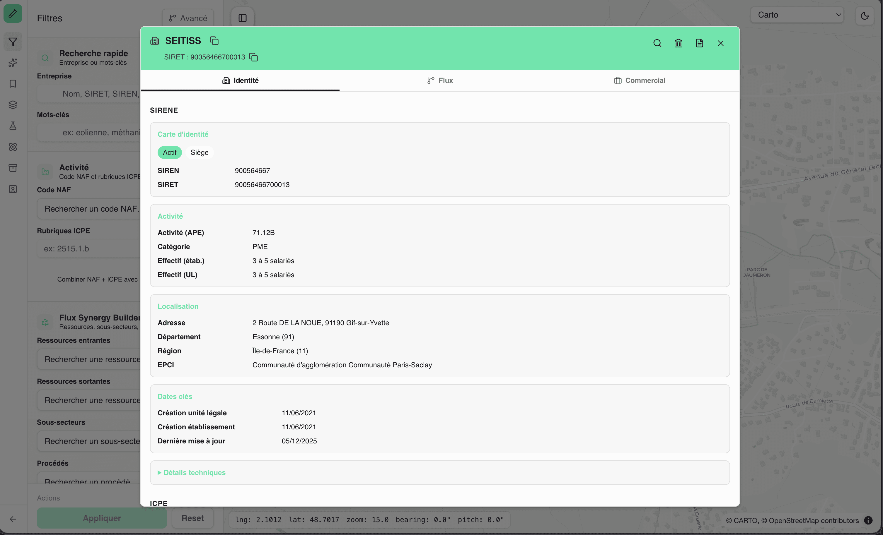Click the Appliquer button
The image size is (883, 535).
click(102, 518)
